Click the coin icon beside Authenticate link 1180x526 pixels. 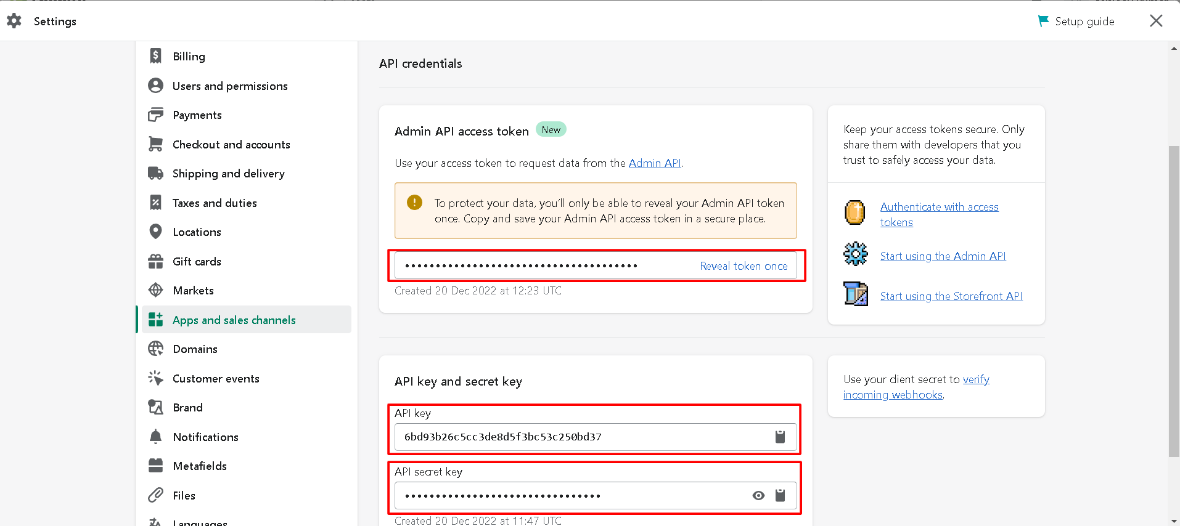tap(855, 212)
